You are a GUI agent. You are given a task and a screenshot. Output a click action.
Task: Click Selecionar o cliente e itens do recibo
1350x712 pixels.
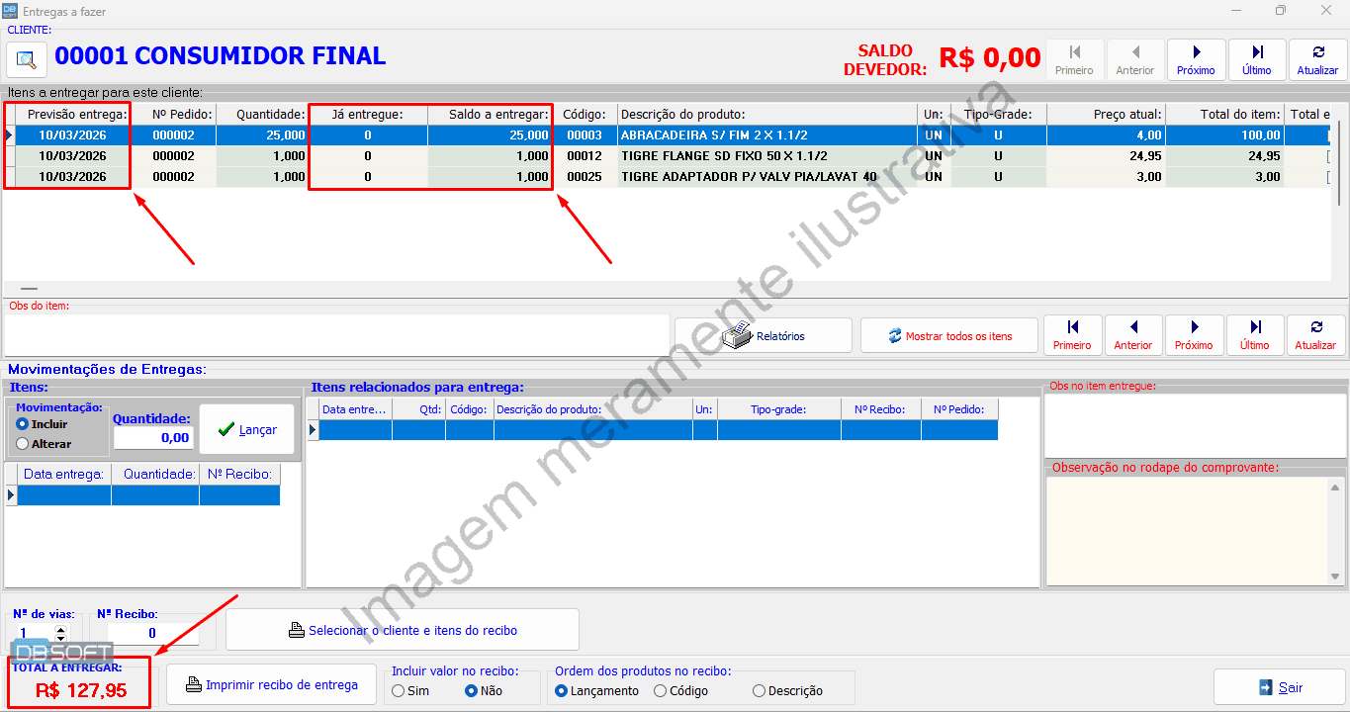(402, 629)
